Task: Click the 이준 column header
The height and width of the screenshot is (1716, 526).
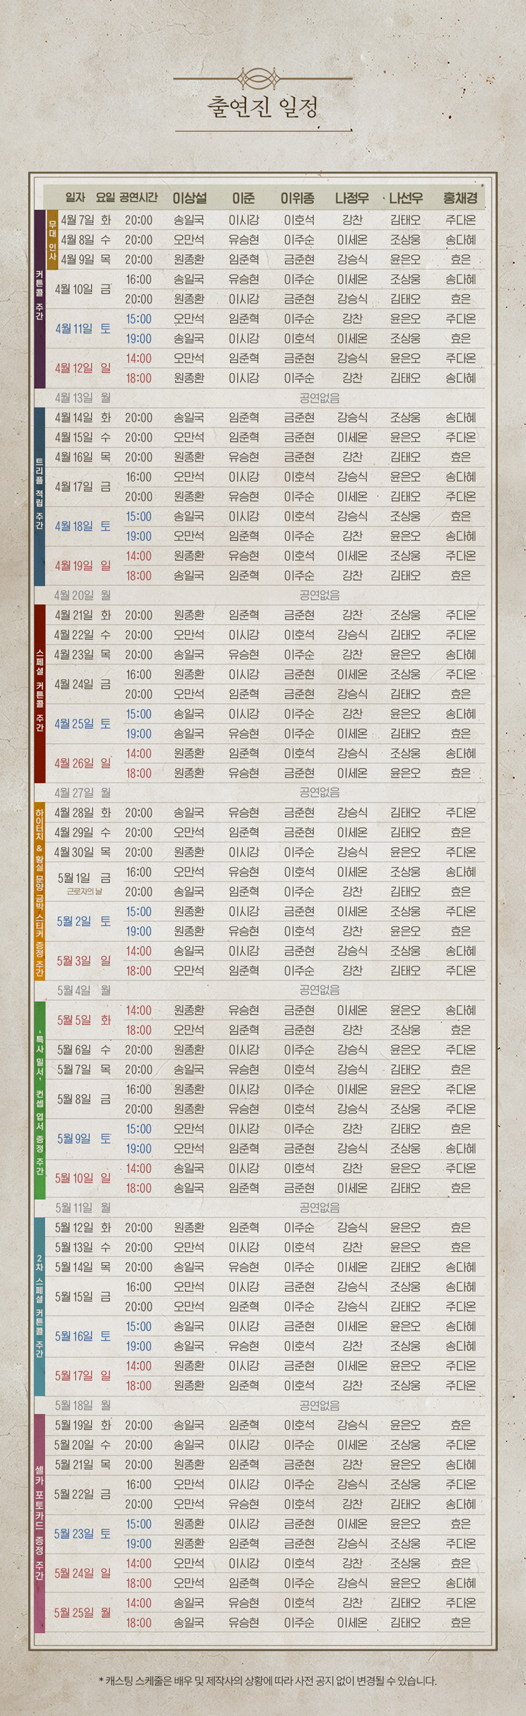Action: (x=243, y=198)
